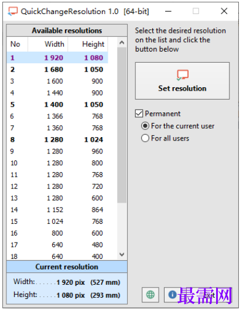
Task: Click the blue info icon button
Action: coord(172,294)
